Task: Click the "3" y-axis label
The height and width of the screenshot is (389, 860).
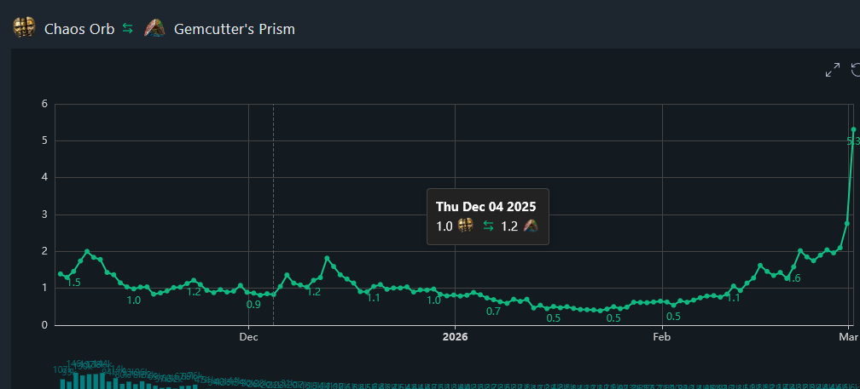Action: point(44,215)
